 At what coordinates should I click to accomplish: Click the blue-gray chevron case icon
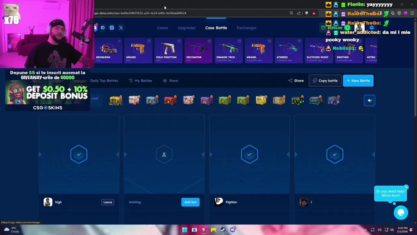point(152,100)
